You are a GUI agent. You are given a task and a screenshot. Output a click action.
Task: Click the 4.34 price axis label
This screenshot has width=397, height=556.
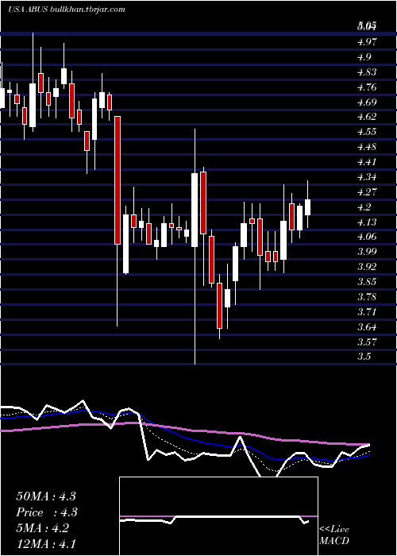[x=367, y=176]
